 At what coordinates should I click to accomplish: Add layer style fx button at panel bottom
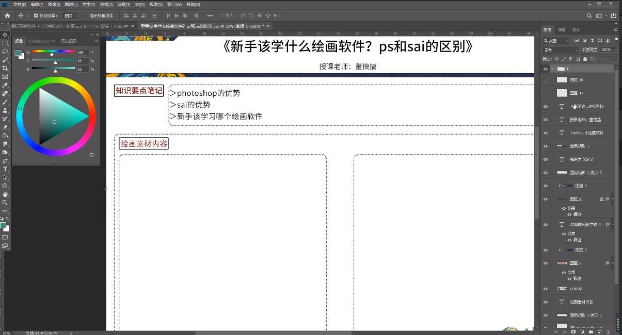[565, 332]
